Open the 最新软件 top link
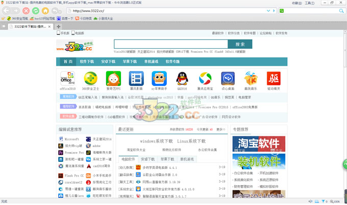Screen dimensions: 347x205 tap(218, 33)
